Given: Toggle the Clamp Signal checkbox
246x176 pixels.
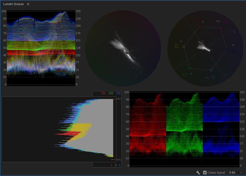Looking at the screenshot, I should coord(205,173).
